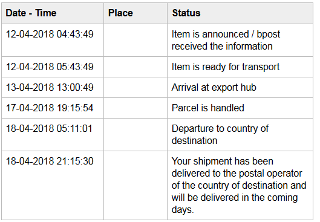Click empty Place cell beside 'Arrival at export hub'

[136, 88]
